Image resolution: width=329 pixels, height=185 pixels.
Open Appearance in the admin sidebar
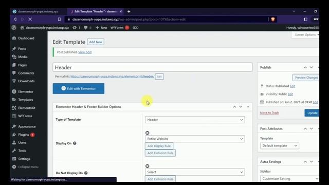pyautogui.click(x=27, y=126)
